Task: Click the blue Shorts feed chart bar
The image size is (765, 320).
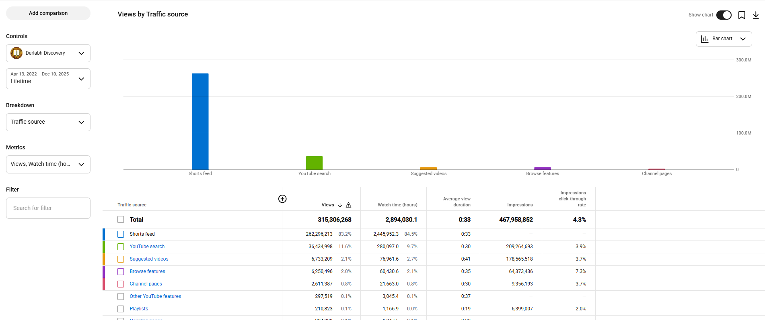Action: point(200,121)
